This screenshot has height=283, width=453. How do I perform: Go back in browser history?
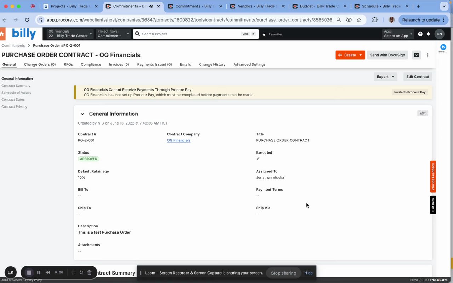point(5,20)
